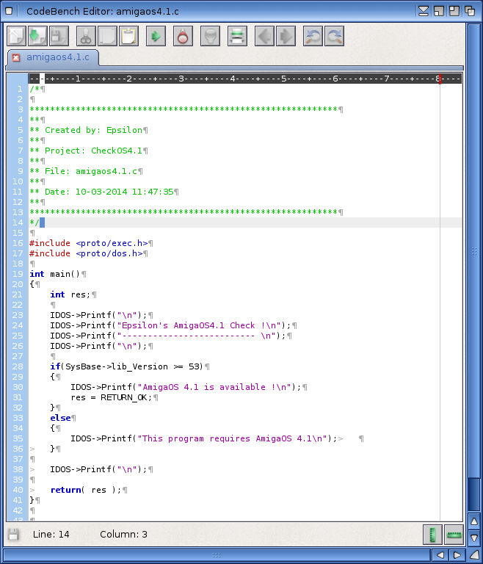The image size is (483, 564).
Task: Copy selection using the stacked pages icon
Action: tap(107, 36)
